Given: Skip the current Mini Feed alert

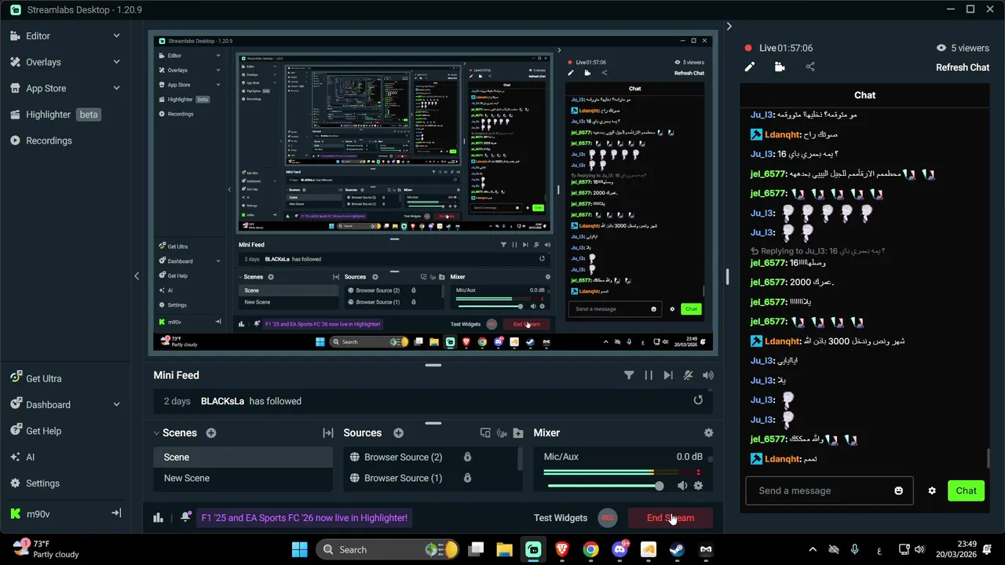Looking at the screenshot, I should pos(668,376).
